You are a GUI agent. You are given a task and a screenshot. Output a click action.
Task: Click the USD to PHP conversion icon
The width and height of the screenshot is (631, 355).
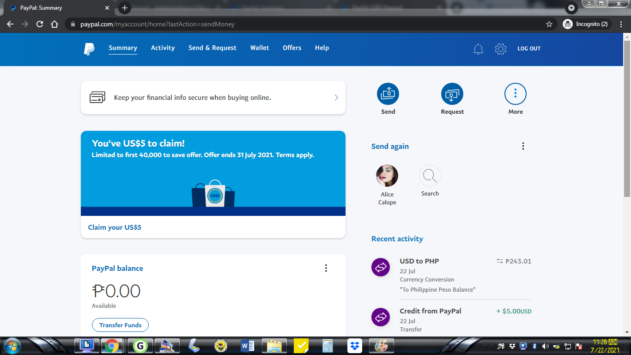pos(381,267)
